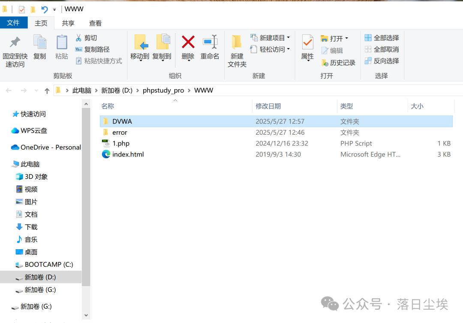Open History (历史记录)
The image size is (463, 323).
[338, 63]
